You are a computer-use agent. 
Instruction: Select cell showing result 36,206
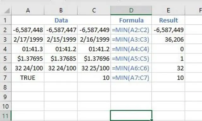click(168, 39)
